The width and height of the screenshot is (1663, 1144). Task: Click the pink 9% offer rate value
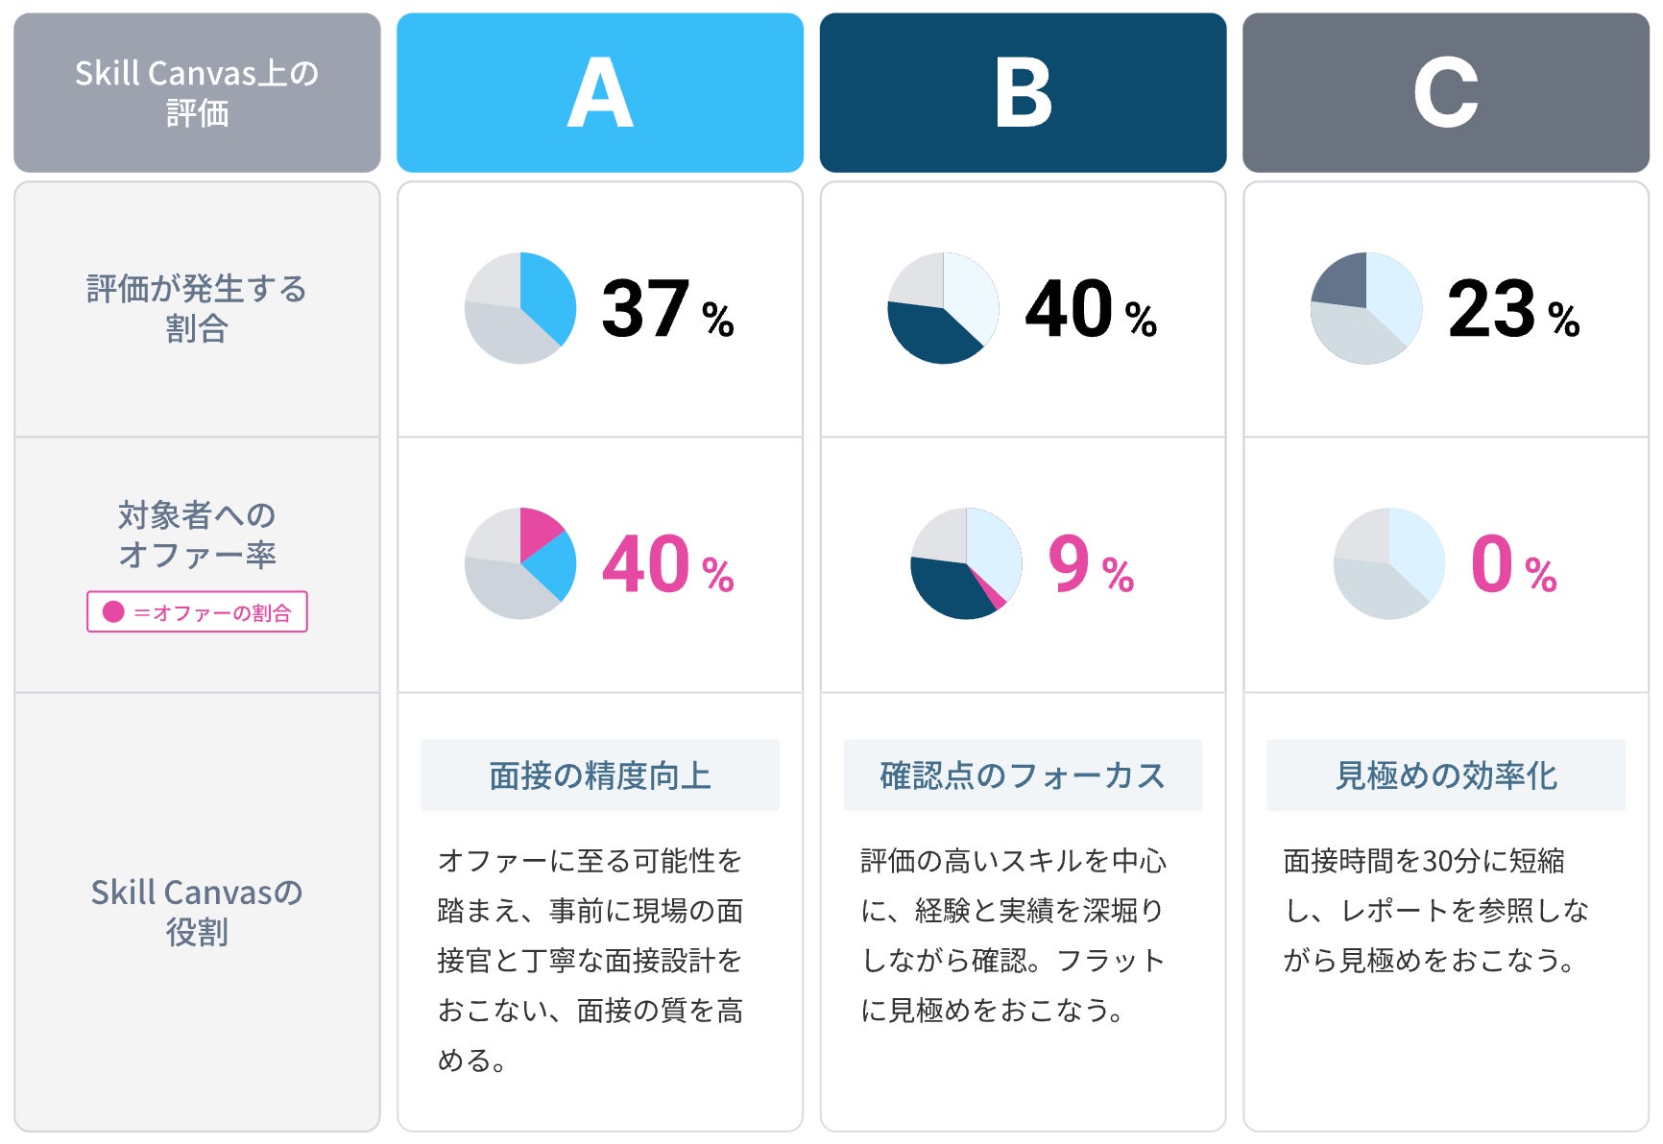pyautogui.click(x=1090, y=564)
